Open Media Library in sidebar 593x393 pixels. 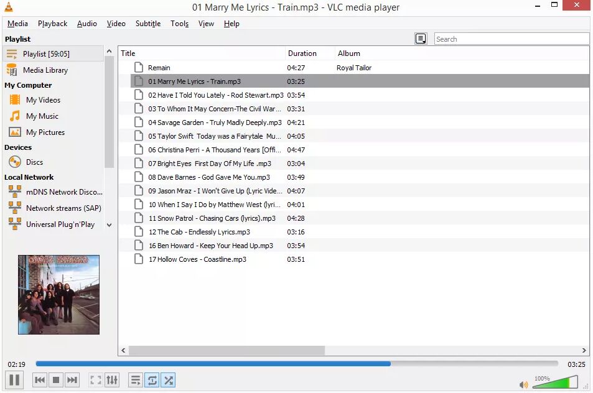[x=53, y=70]
